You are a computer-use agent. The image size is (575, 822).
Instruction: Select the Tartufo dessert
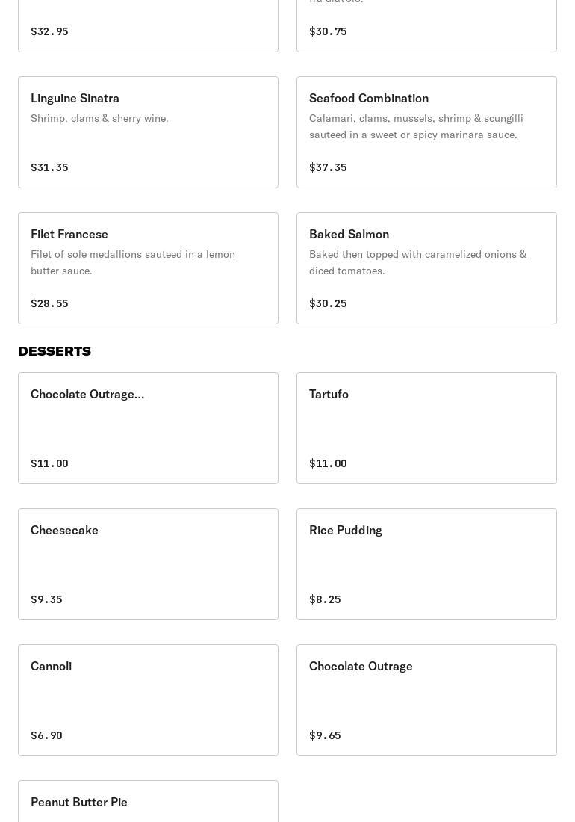(426, 428)
